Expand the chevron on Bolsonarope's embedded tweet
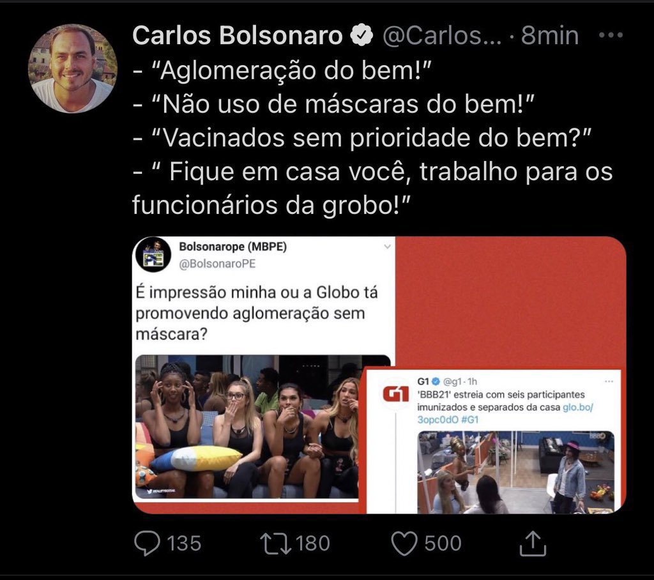Screen dimensions: 654x580 pos(388,247)
